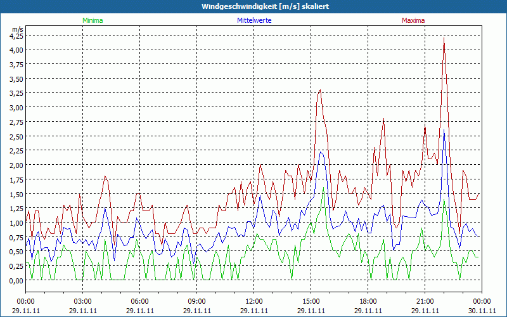
Task: Click the 0,00 y-axis value
Action: (16, 280)
